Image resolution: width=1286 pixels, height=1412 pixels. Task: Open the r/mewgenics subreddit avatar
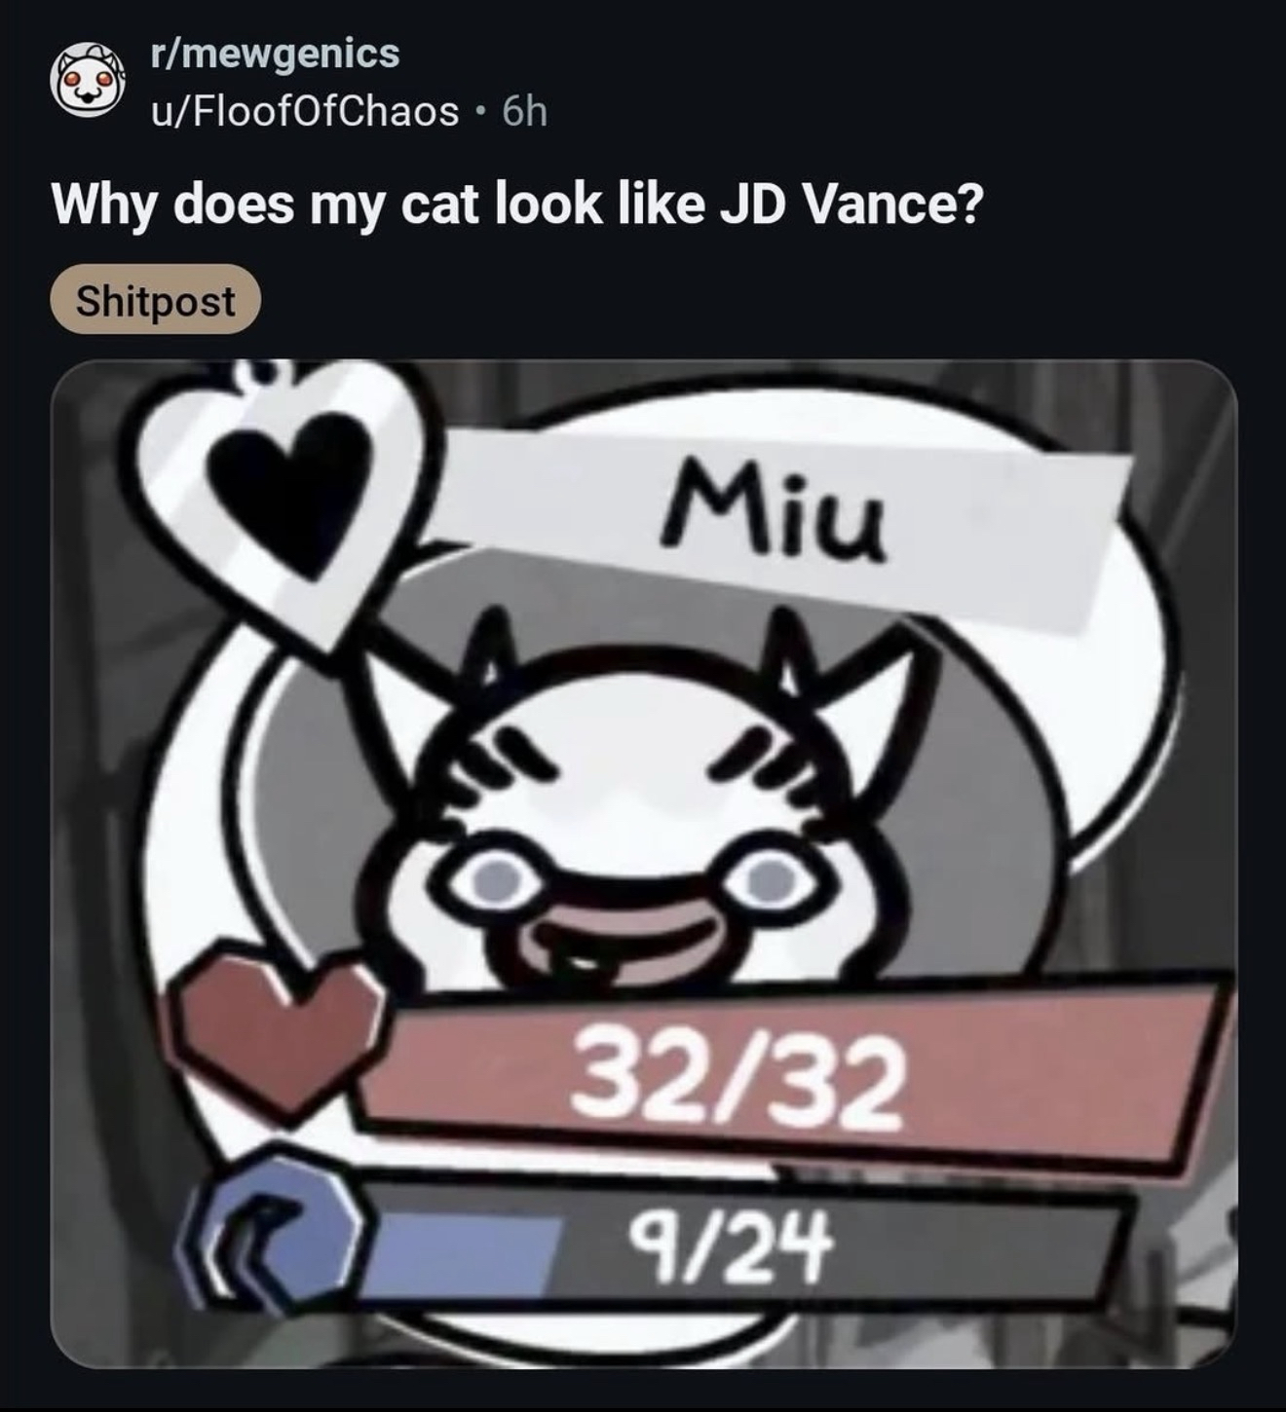(89, 83)
